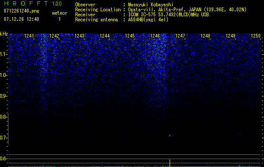Click the 1250 time marker
264x167 pixels.
point(256,36)
